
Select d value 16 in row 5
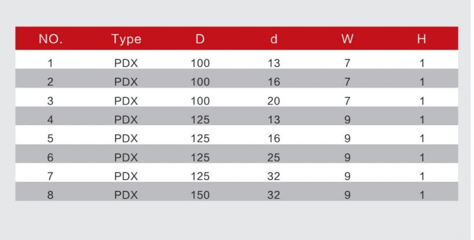pos(274,139)
